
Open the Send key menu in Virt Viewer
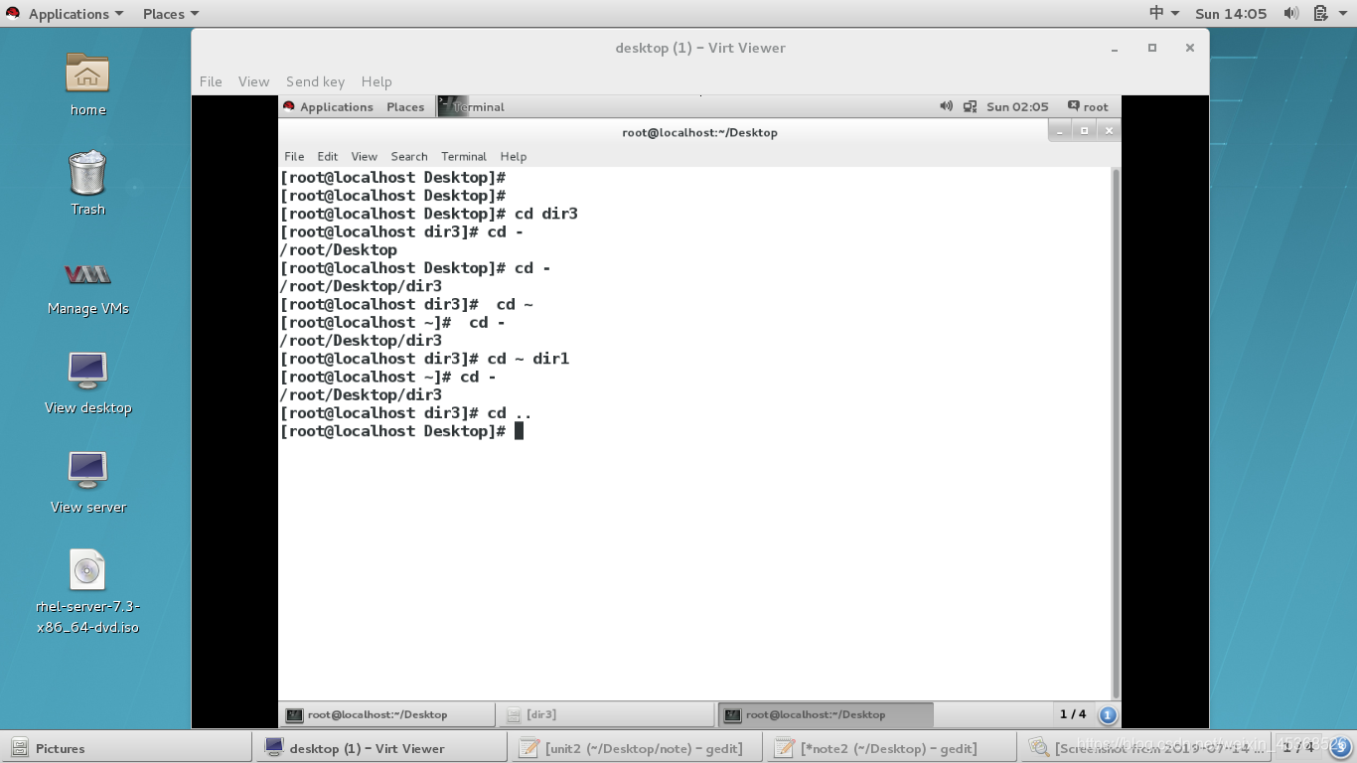click(316, 81)
